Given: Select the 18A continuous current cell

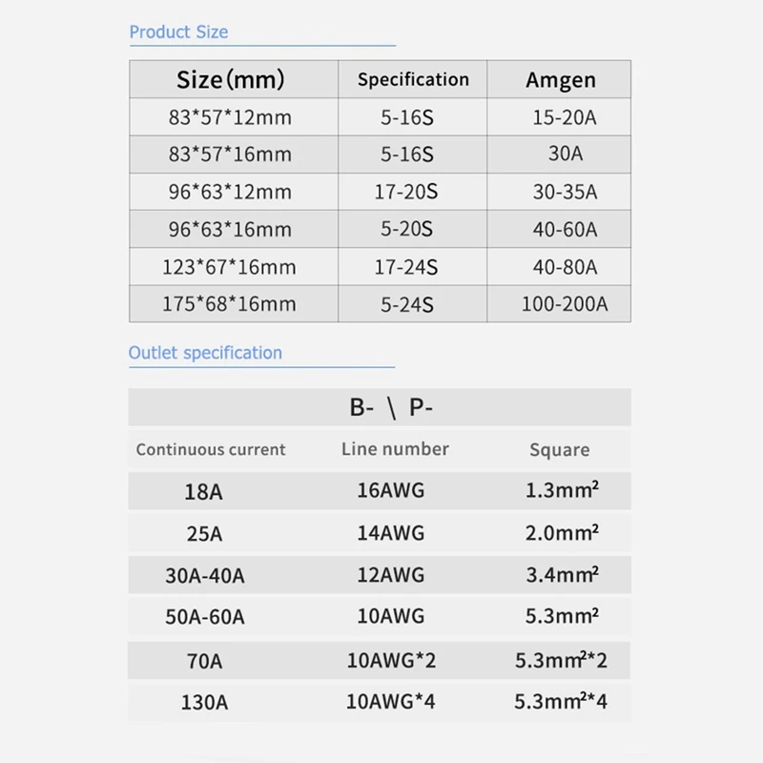Looking at the screenshot, I should point(203,492).
